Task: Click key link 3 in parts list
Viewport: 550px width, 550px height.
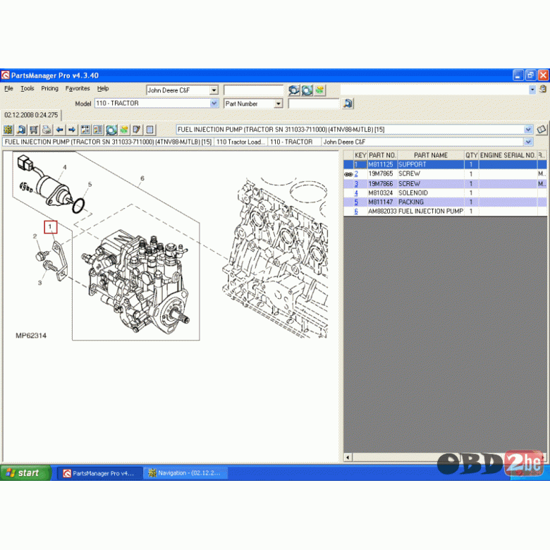Action: point(356,184)
